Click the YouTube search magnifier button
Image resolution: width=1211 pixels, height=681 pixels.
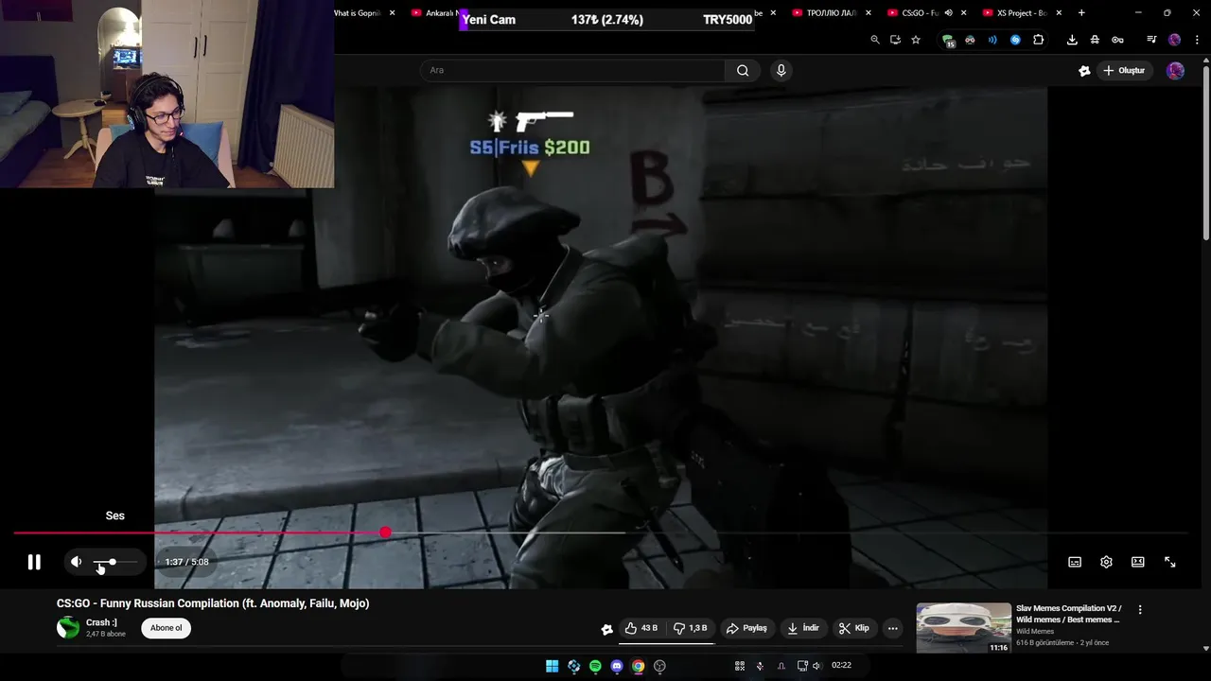click(x=743, y=70)
